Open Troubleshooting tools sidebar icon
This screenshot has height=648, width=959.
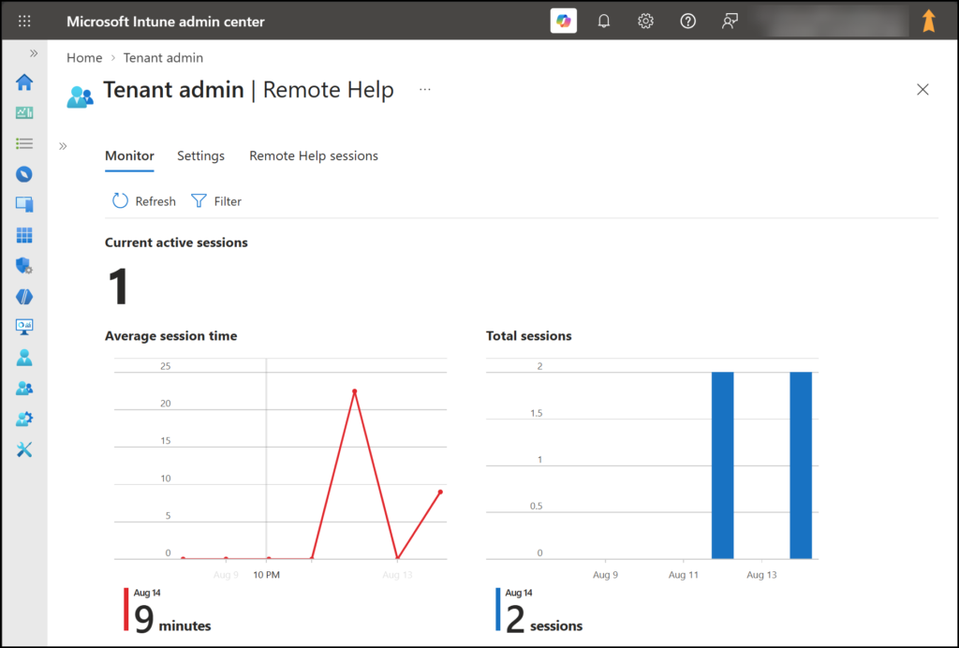pos(24,449)
